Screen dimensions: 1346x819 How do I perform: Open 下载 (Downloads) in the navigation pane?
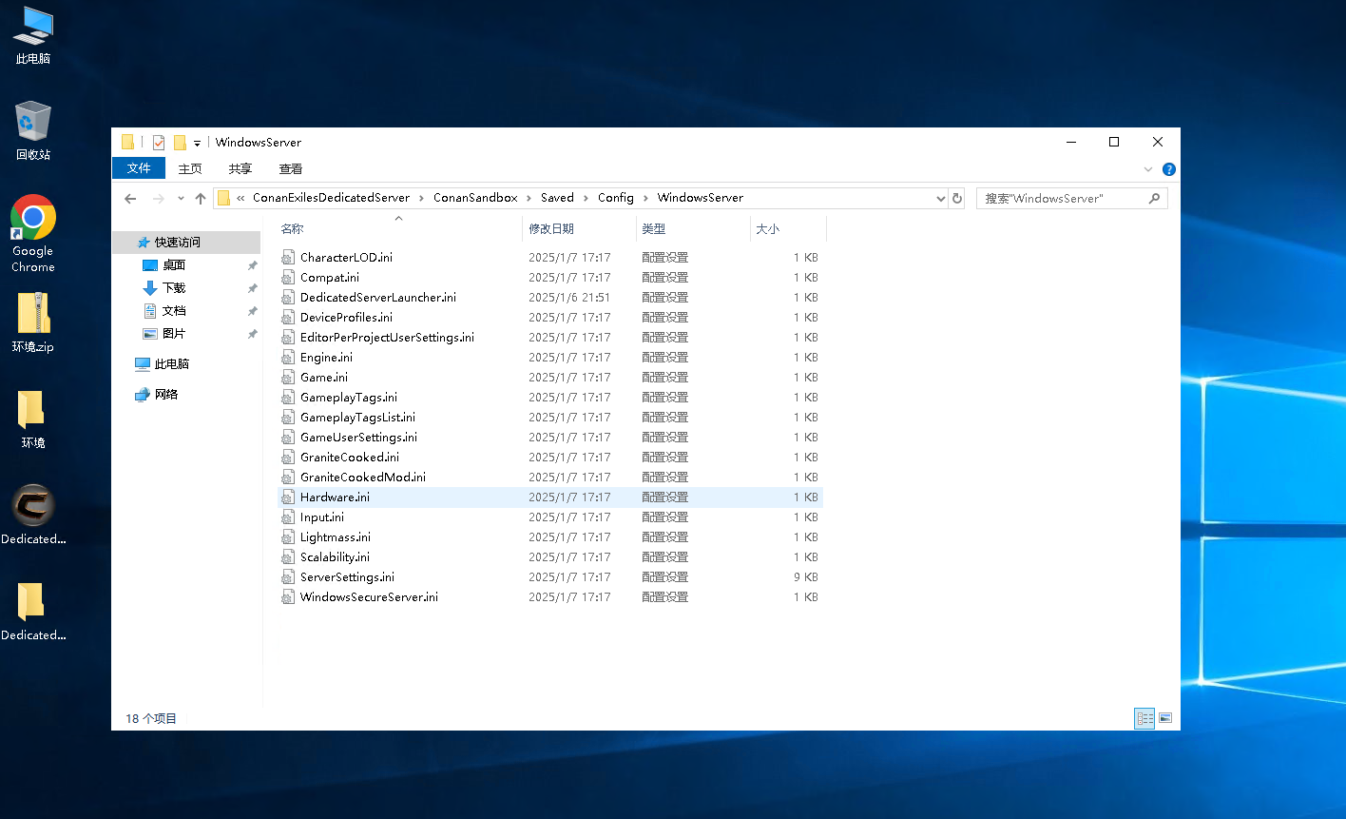click(174, 288)
